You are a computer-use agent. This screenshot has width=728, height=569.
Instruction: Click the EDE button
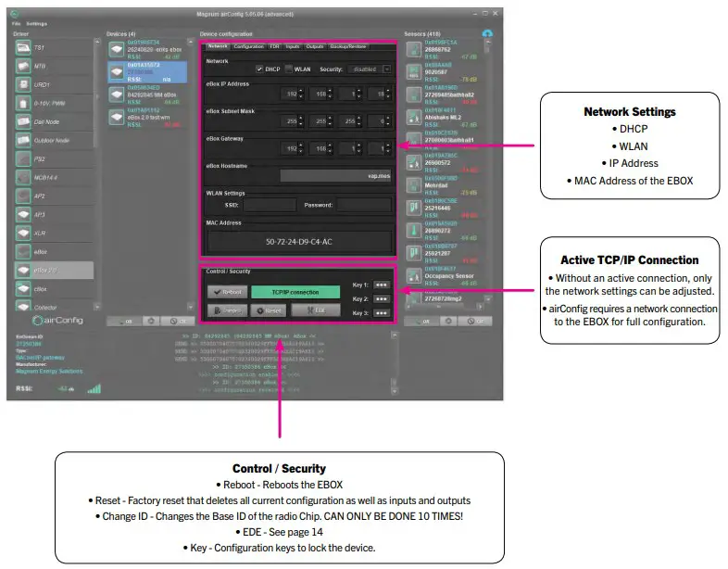[x=316, y=310]
